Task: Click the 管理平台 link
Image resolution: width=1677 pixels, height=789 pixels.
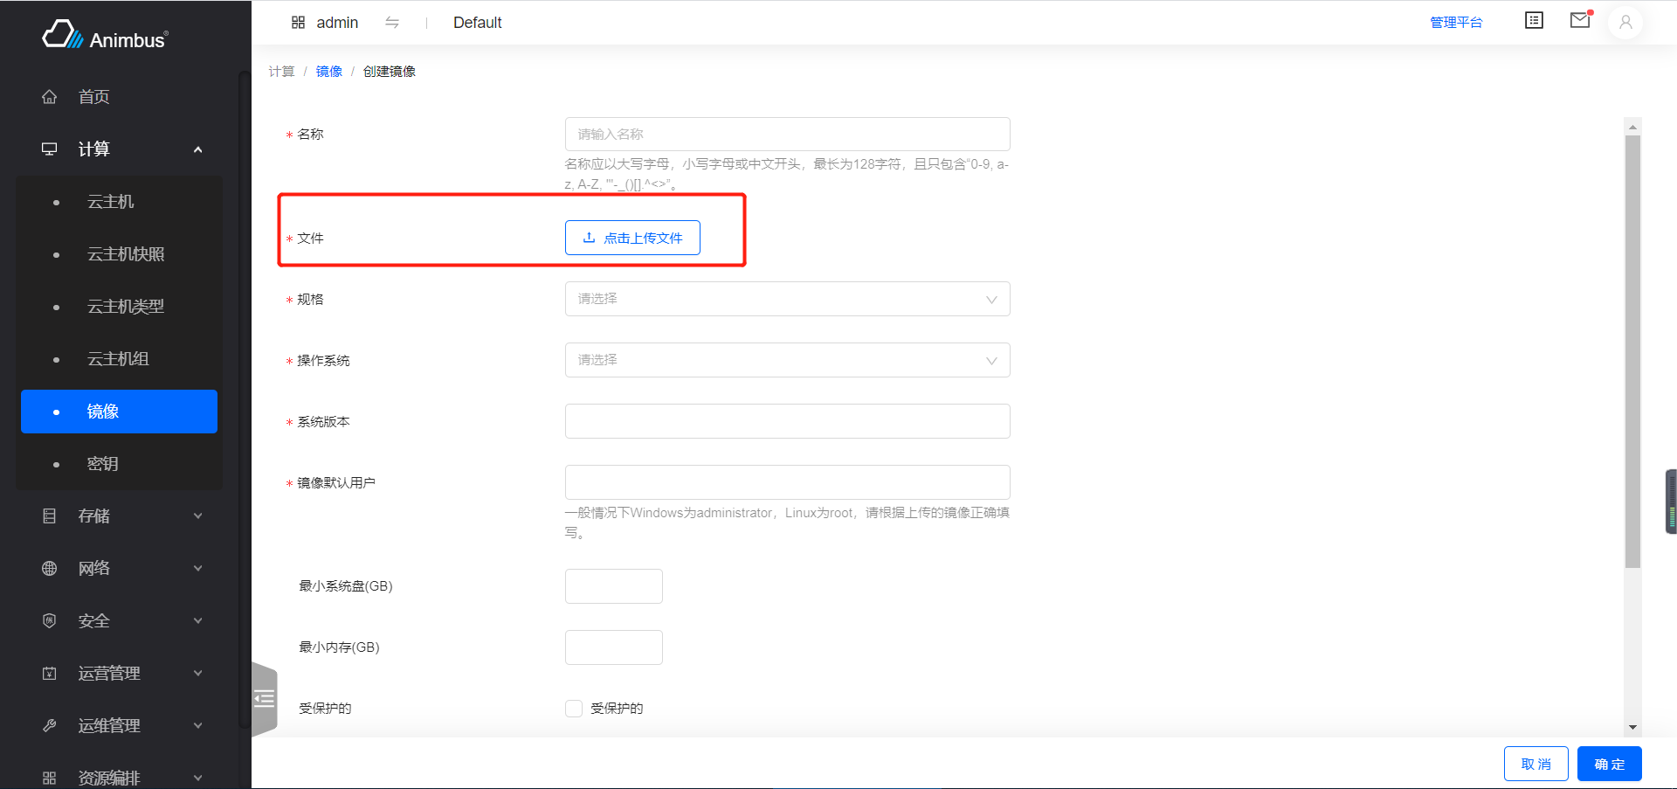Action: (1456, 23)
